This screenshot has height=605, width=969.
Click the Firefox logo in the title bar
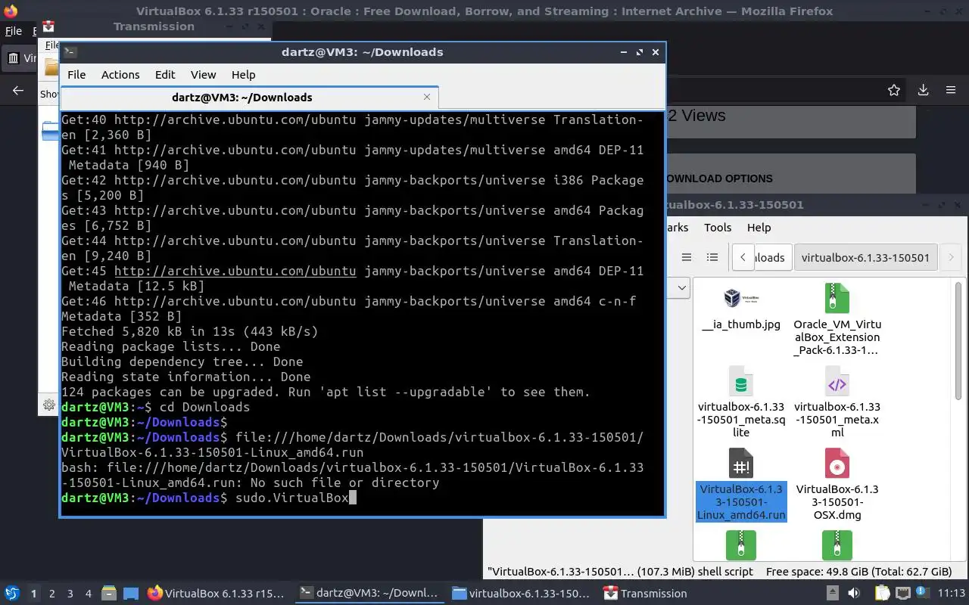[x=10, y=11]
